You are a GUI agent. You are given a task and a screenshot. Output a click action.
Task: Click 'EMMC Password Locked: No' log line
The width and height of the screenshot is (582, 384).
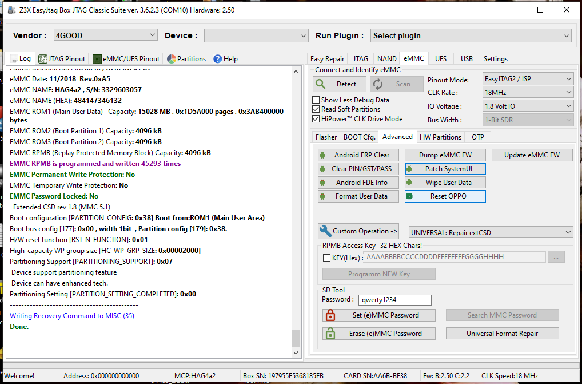click(54, 196)
